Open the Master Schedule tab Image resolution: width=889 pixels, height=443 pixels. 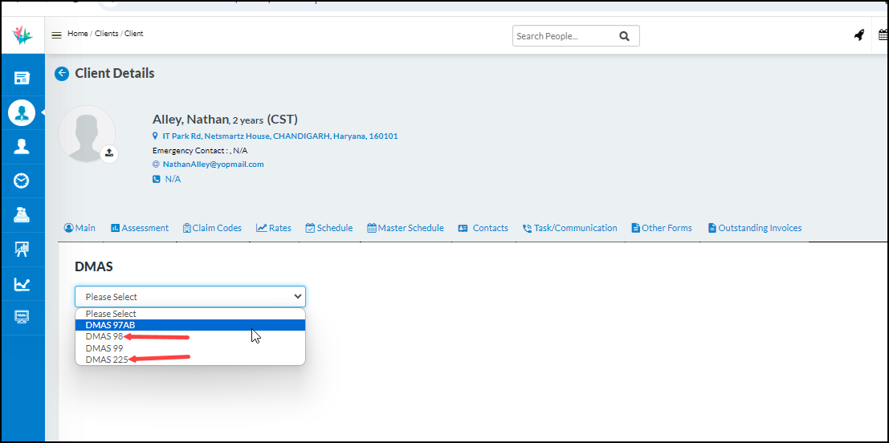(x=406, y=228)
